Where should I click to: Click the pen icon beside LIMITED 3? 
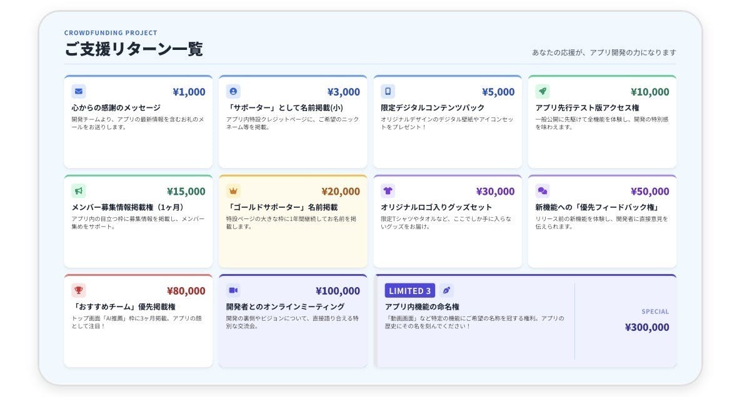tap(446, 290)
